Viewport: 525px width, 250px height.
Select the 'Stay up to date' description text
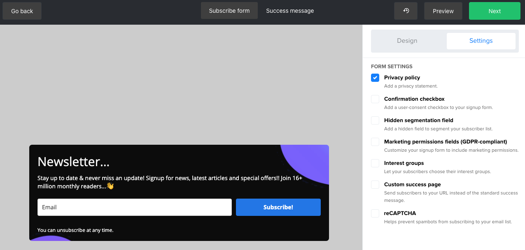tap(170, 182)
